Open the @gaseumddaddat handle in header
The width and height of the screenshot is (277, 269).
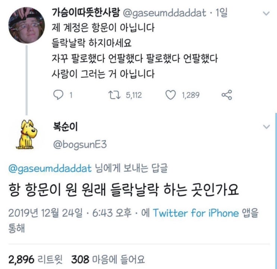pyautogui.click(x=164, y=13)
